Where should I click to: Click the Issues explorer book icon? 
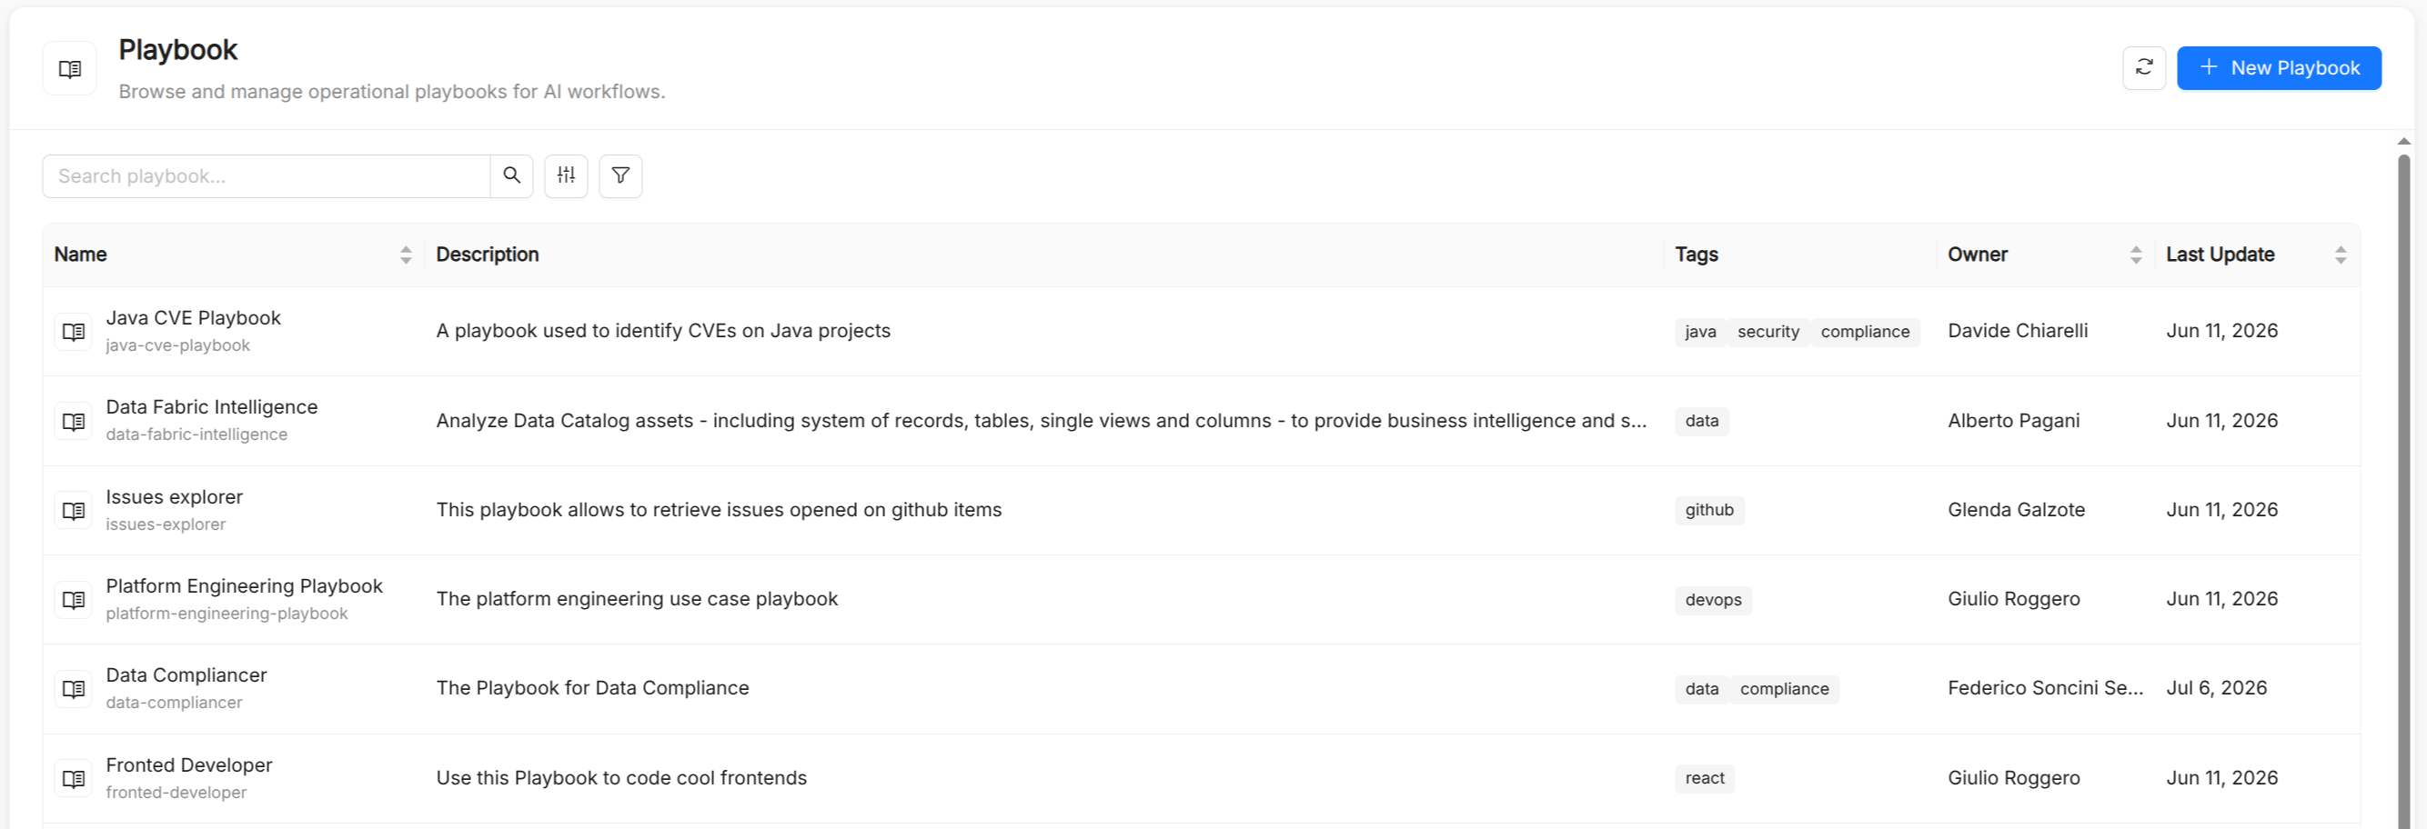pos(74,510)
